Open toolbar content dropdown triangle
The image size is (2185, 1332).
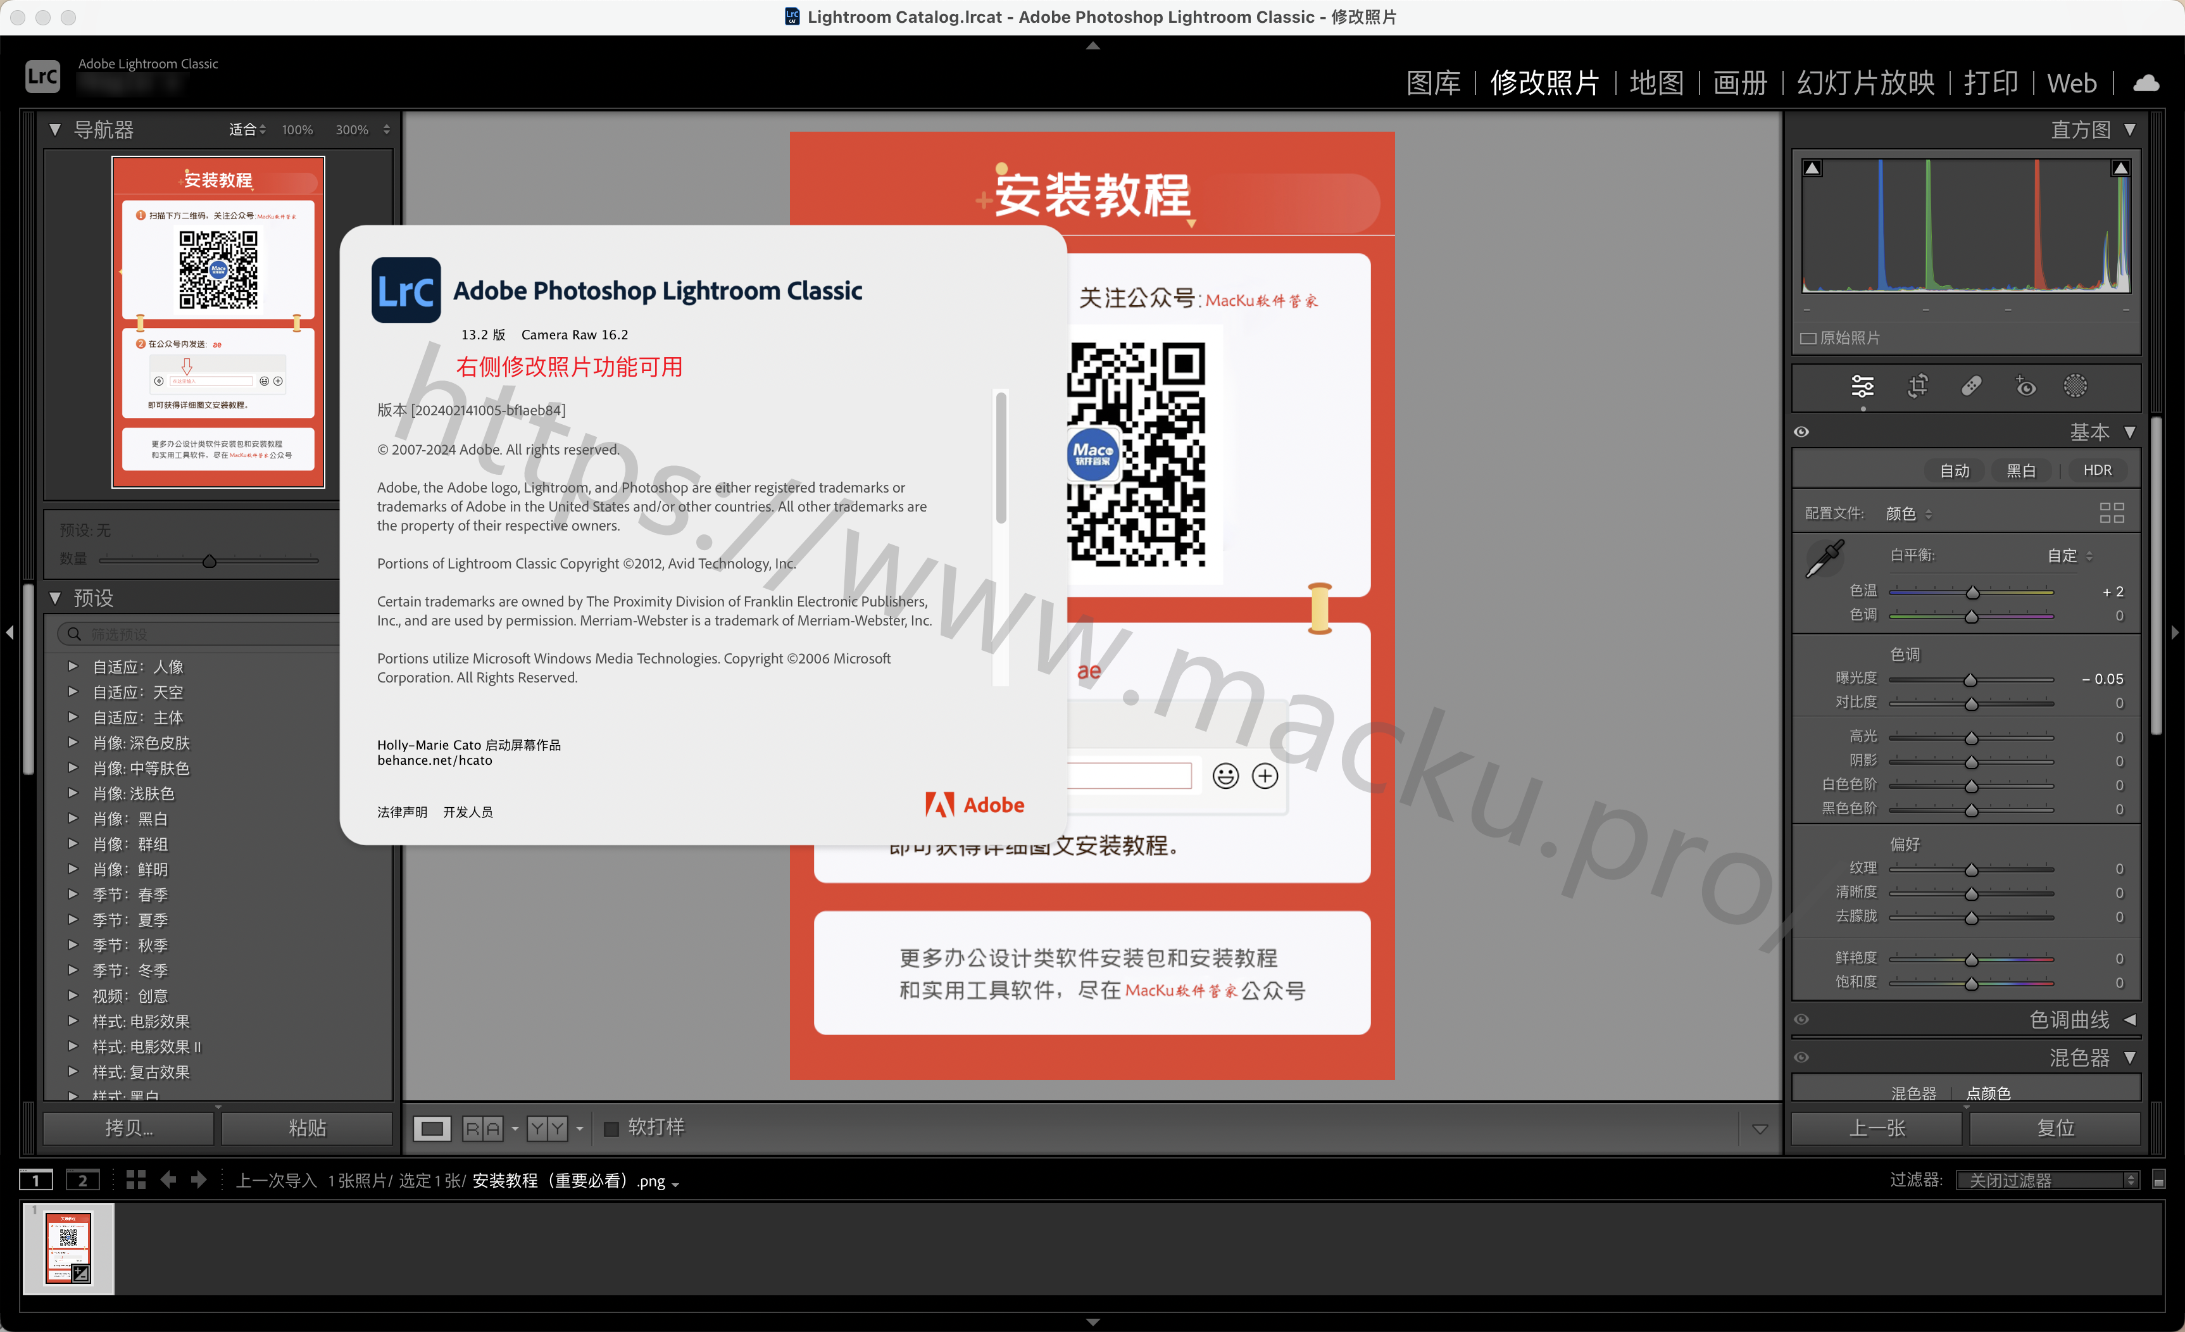pos(1760,1128)
